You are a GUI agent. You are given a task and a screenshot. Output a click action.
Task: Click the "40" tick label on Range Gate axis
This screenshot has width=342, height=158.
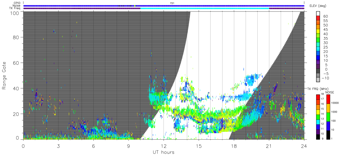tap(16, 88)
